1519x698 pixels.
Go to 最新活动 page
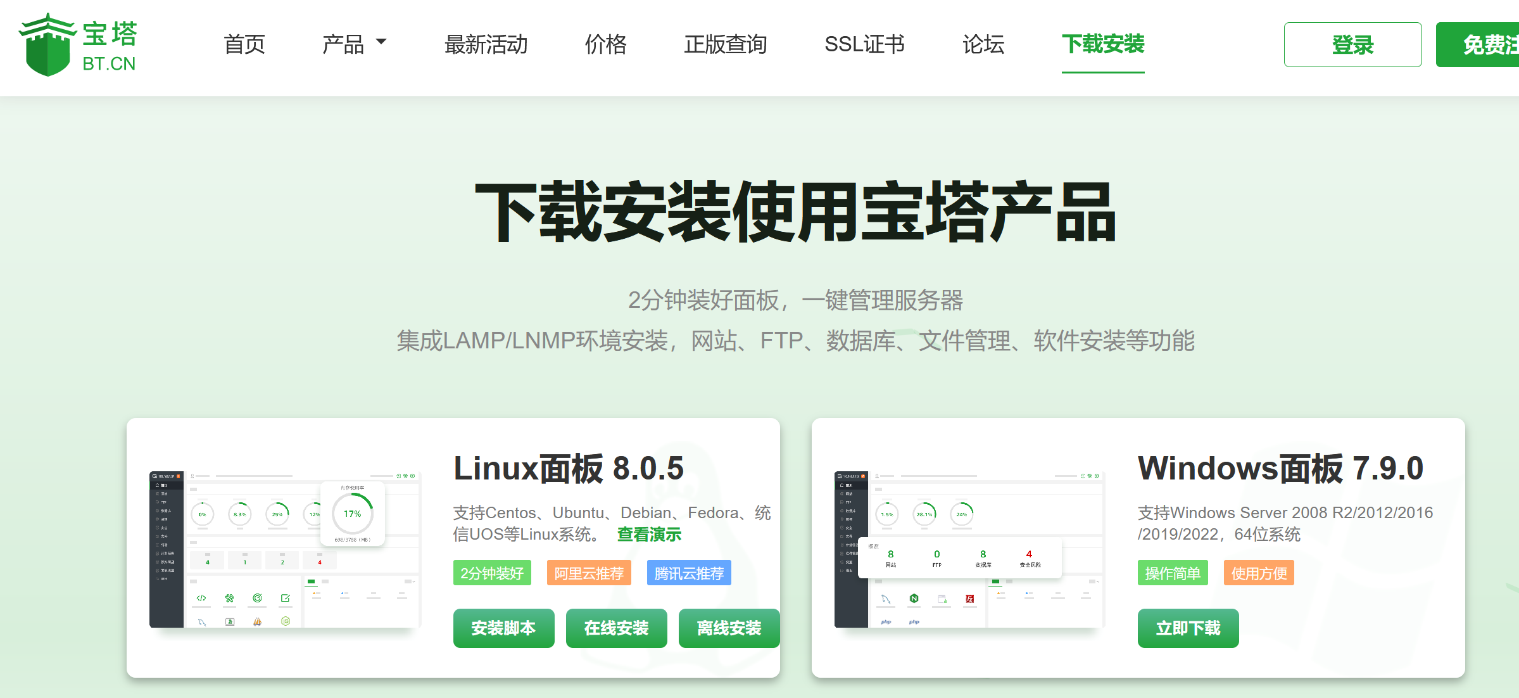(x=486, y=44)
